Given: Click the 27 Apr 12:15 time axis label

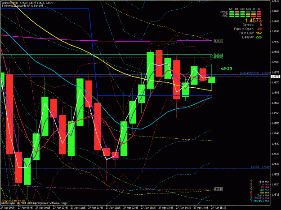Looking at the screenshot, I should [113, 208].
